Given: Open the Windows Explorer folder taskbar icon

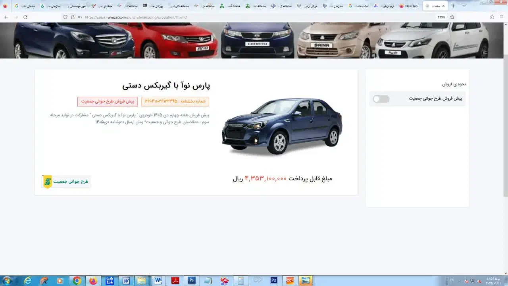Looking at the screenshot, I should [142, 281].
